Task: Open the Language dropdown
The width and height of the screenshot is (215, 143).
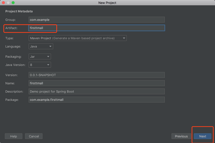Action: [41, 46]
